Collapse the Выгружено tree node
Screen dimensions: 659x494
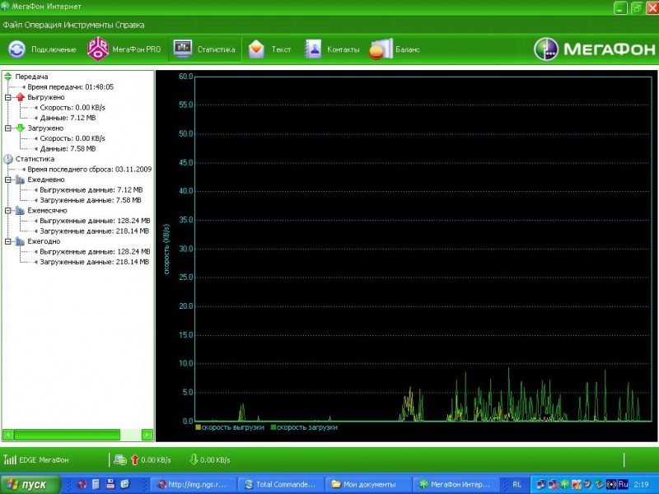pyautogui.click(x=8, y=97)
